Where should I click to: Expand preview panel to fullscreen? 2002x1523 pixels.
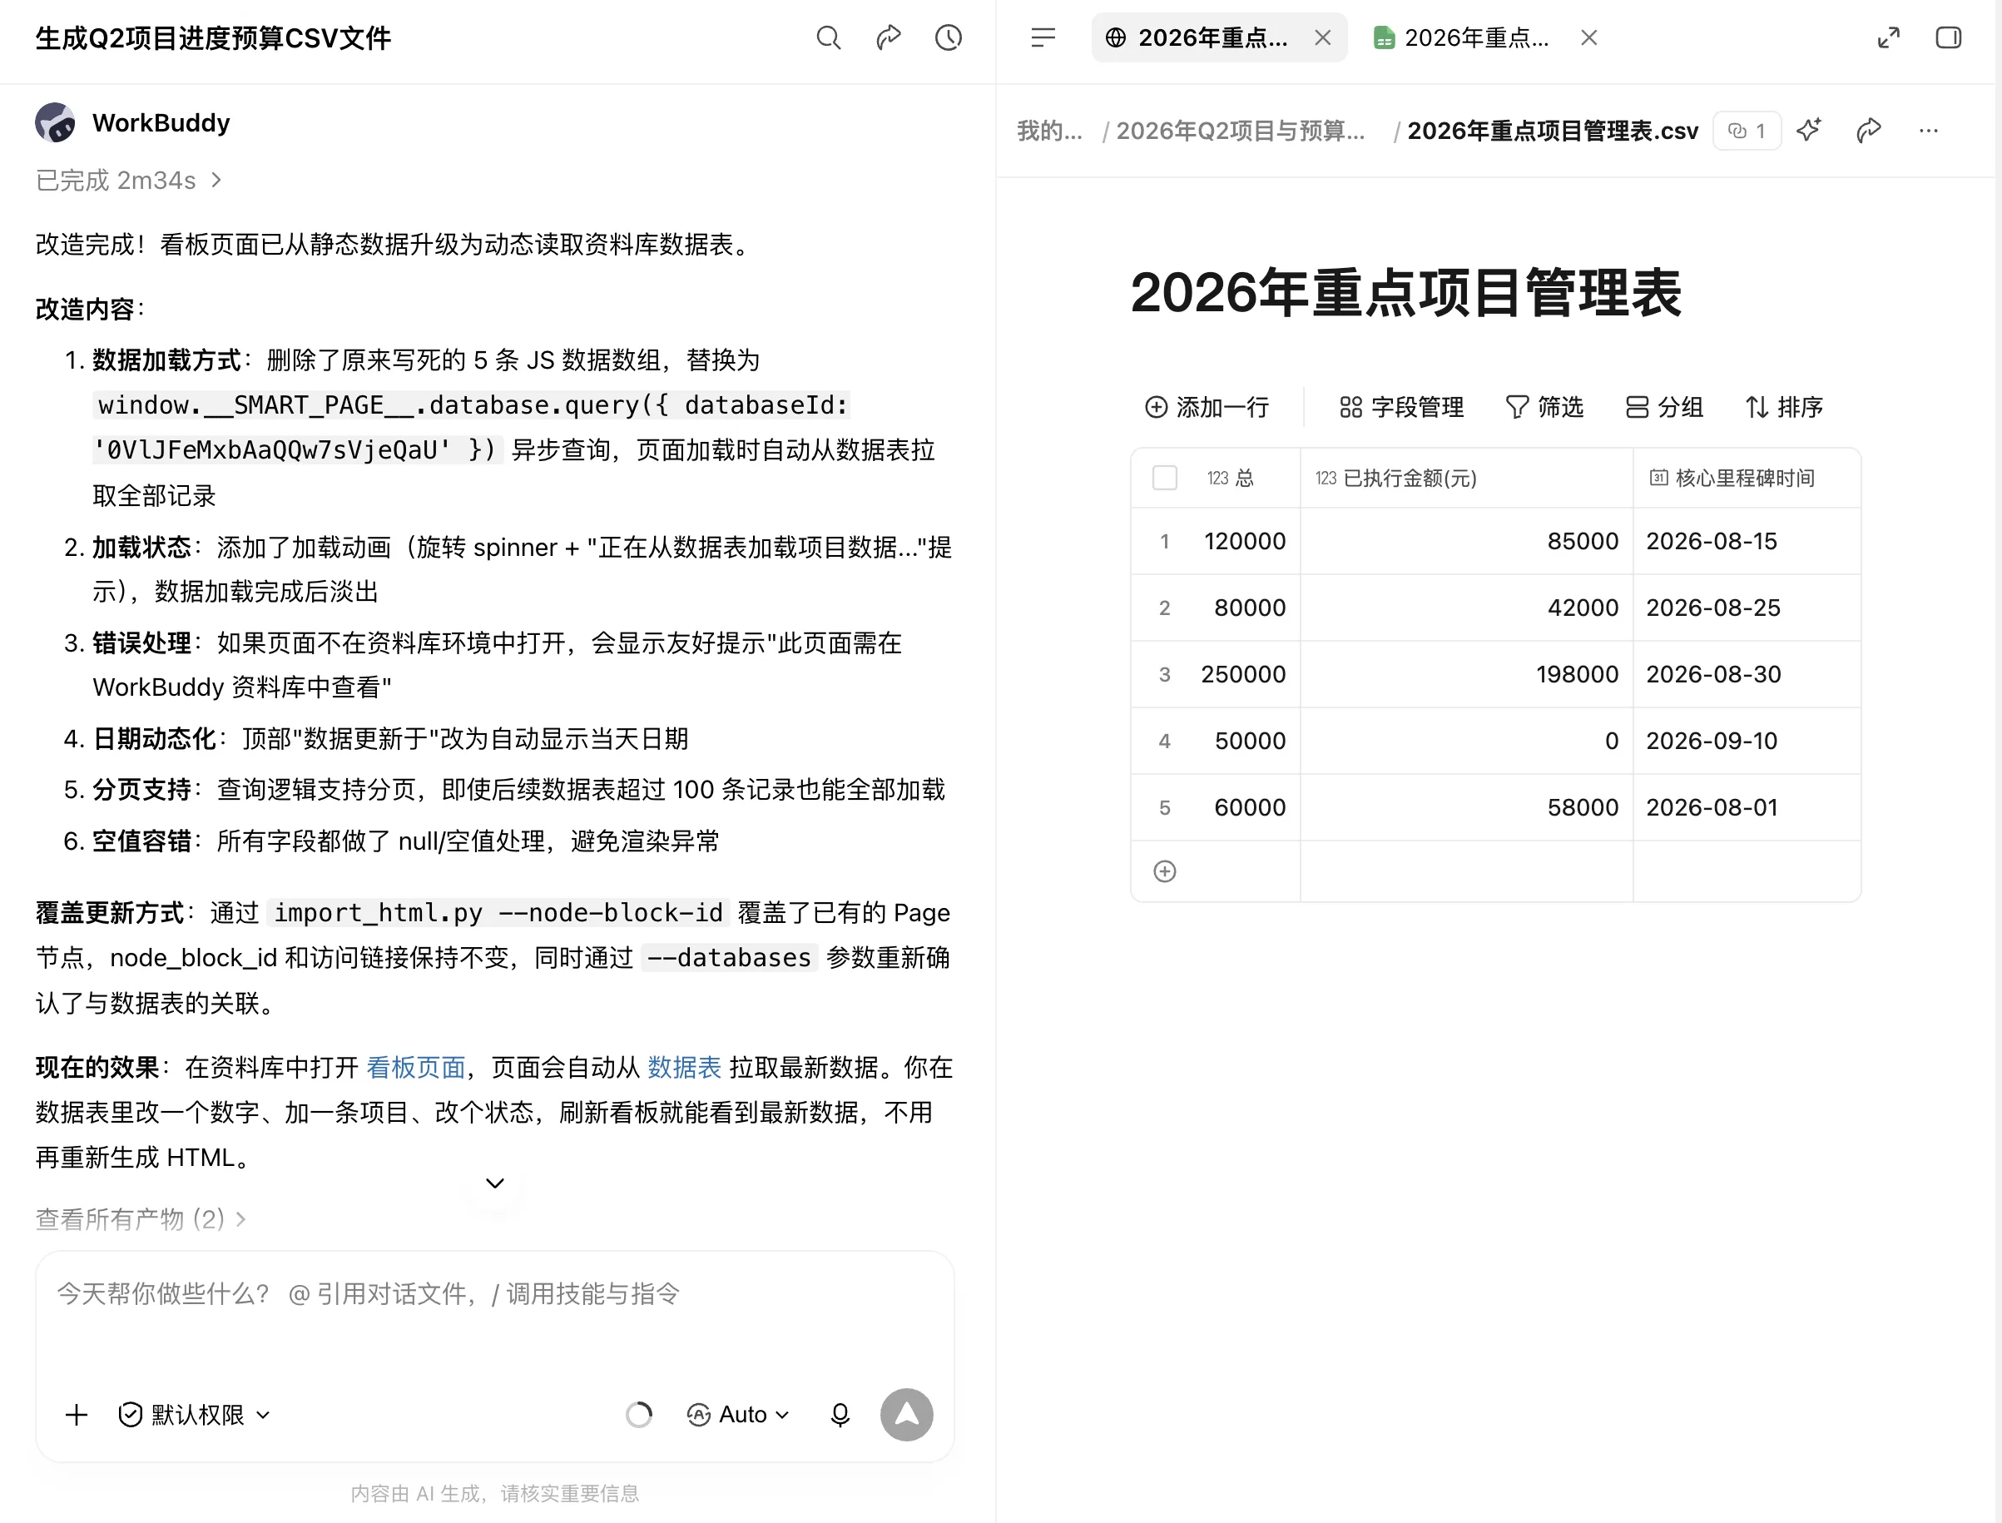pyautogui.click(x=1888, y=37)
